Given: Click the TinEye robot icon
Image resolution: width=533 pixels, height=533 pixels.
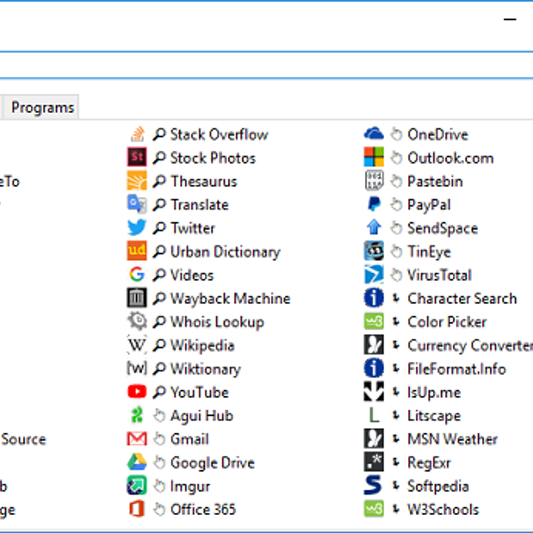Looking at the screenshot, I should [x=374, y=251].
